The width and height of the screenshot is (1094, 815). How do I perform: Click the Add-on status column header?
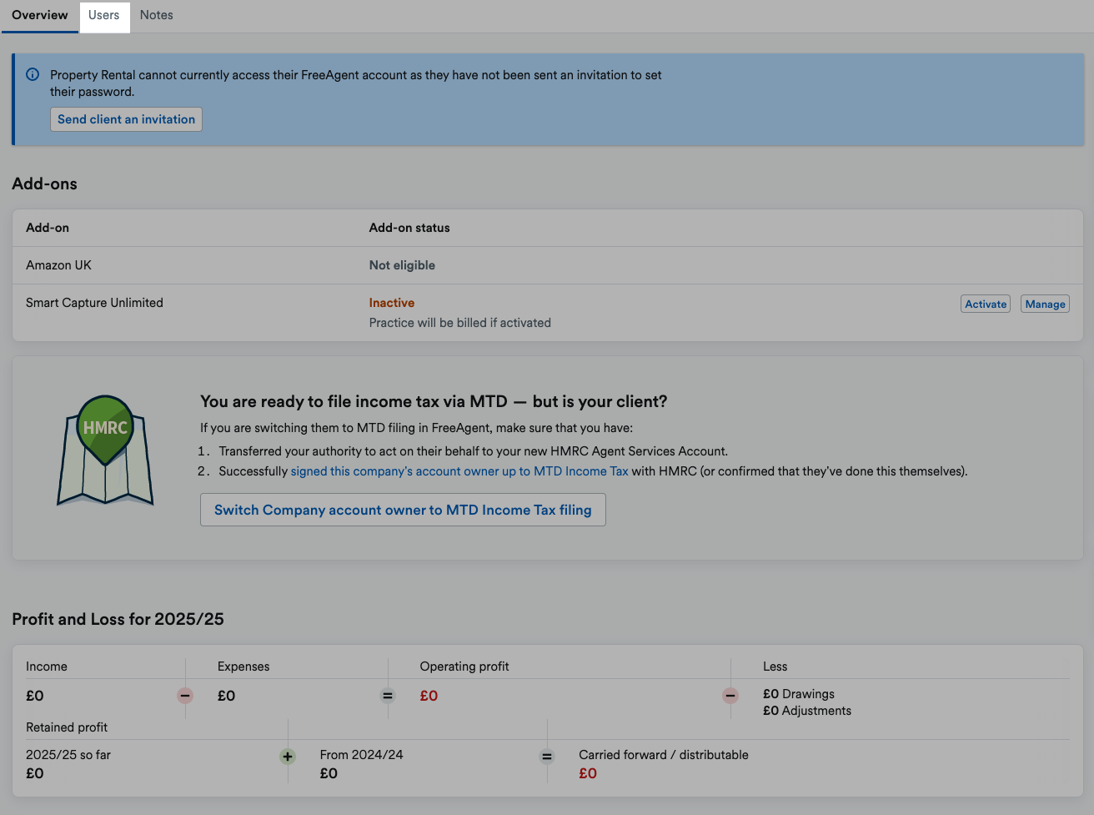[x=409, y=228]
